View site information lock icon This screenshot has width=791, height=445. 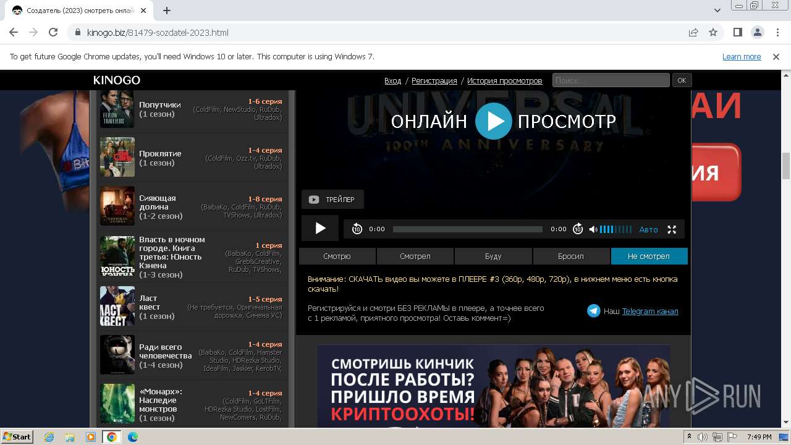click(x=78, y=33)
